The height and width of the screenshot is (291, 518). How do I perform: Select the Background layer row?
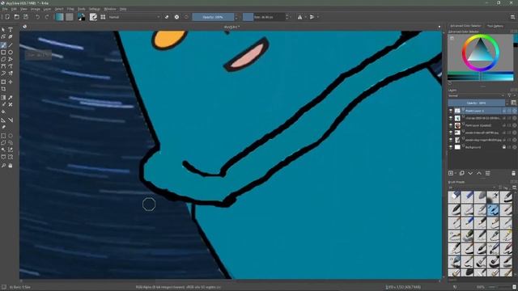pos(482,147)
